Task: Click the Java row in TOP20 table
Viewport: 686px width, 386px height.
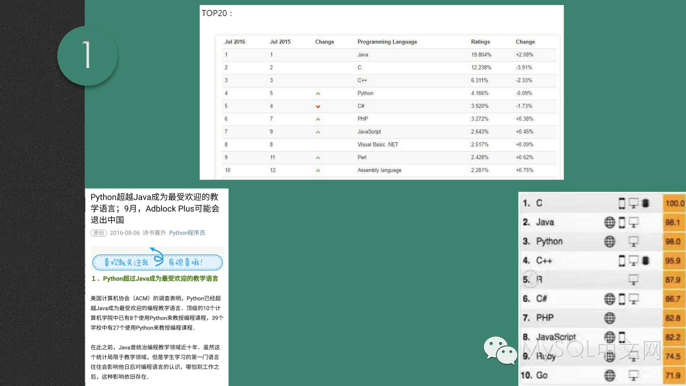Action: coord(362,55)
